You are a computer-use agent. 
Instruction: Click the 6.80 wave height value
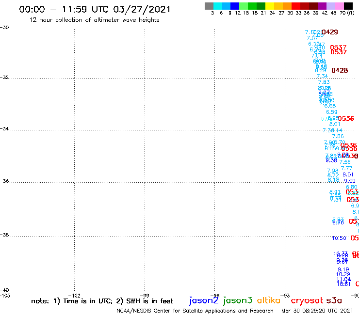point(352,187)
